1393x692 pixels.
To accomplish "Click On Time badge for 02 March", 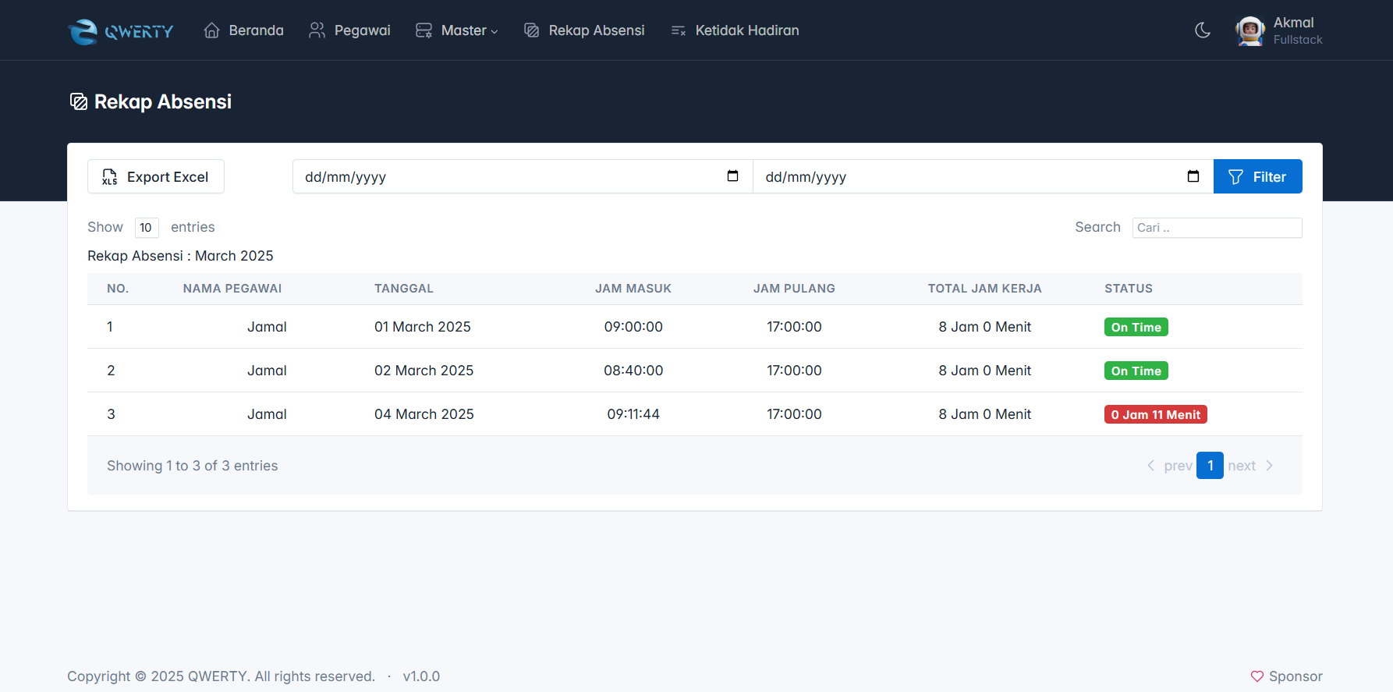I will 1136,371.
